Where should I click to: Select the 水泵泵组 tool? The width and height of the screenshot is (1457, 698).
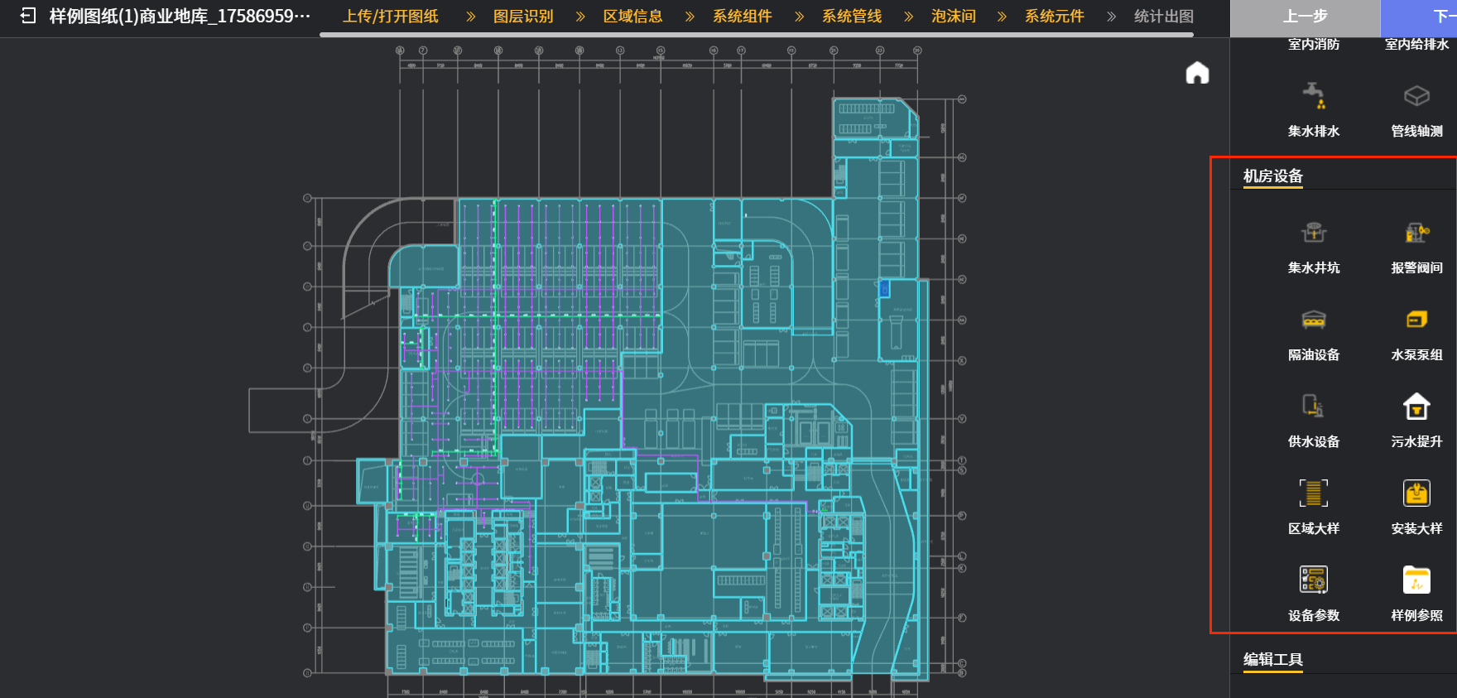(1416, 320)
